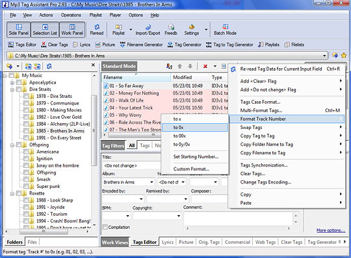Image resolution: width=351 pixels, height=258 pixels.
Task: Switch to the Files tab
Action: click(32, 242)
